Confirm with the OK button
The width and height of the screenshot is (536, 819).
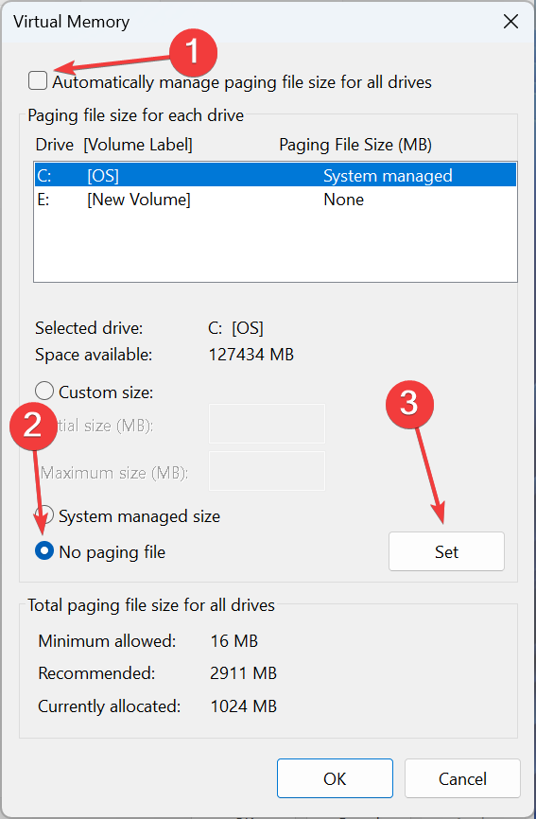pyautogui.click(x=335, y=778)
